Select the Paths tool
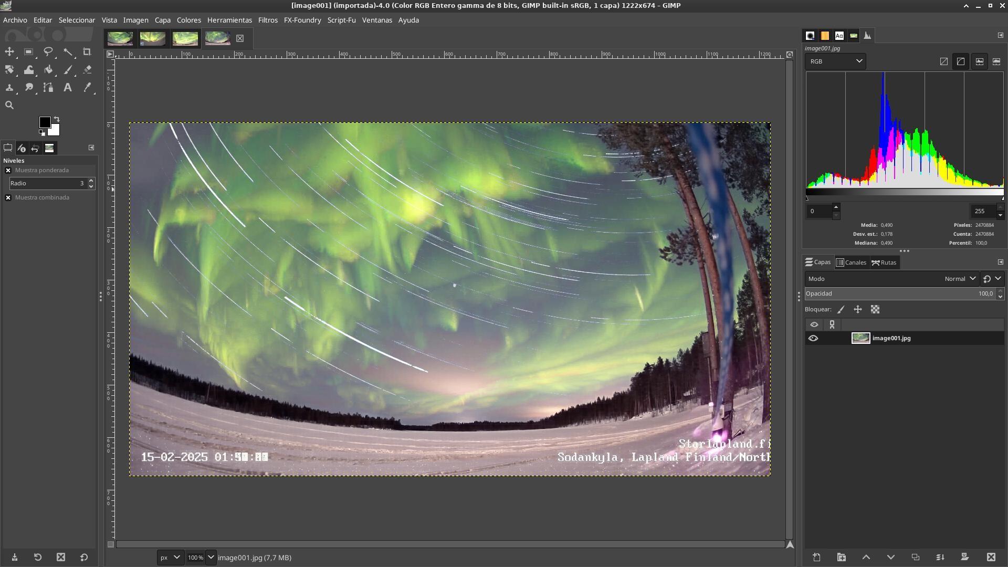This screenshot has width=1008, height=567. click(48, 88)
